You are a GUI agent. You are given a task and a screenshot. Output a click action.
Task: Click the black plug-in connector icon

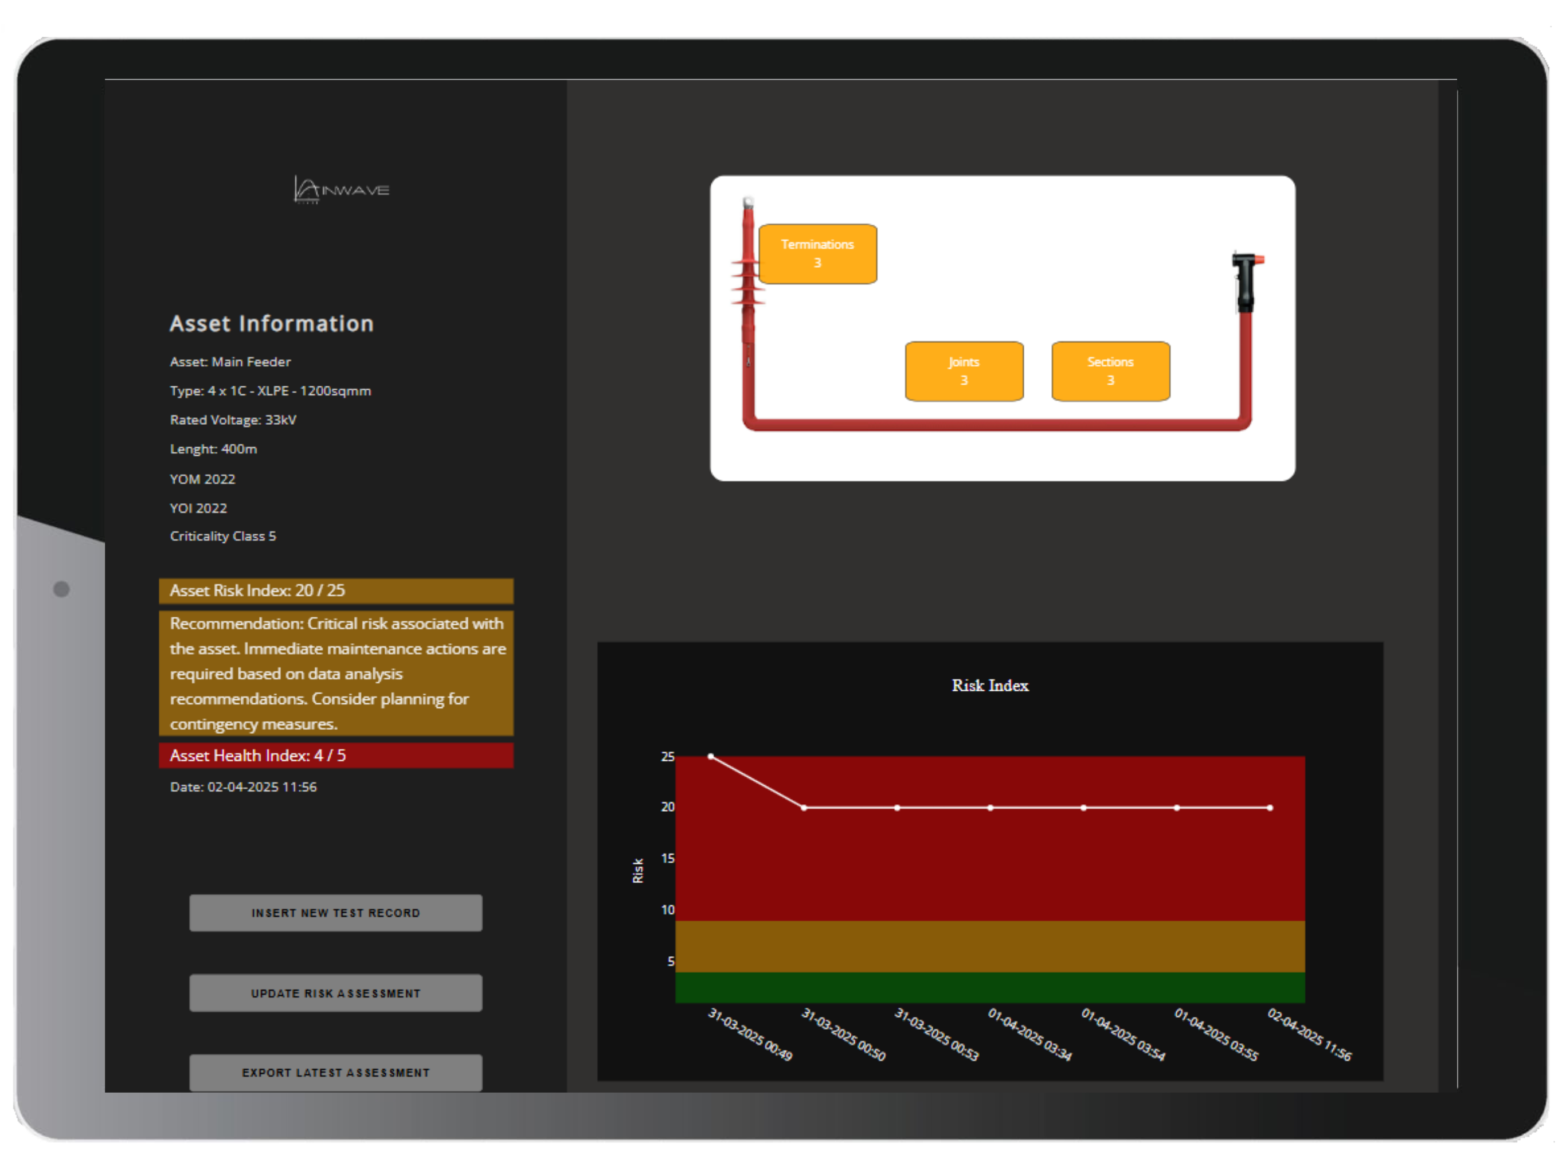[1247, 282]
